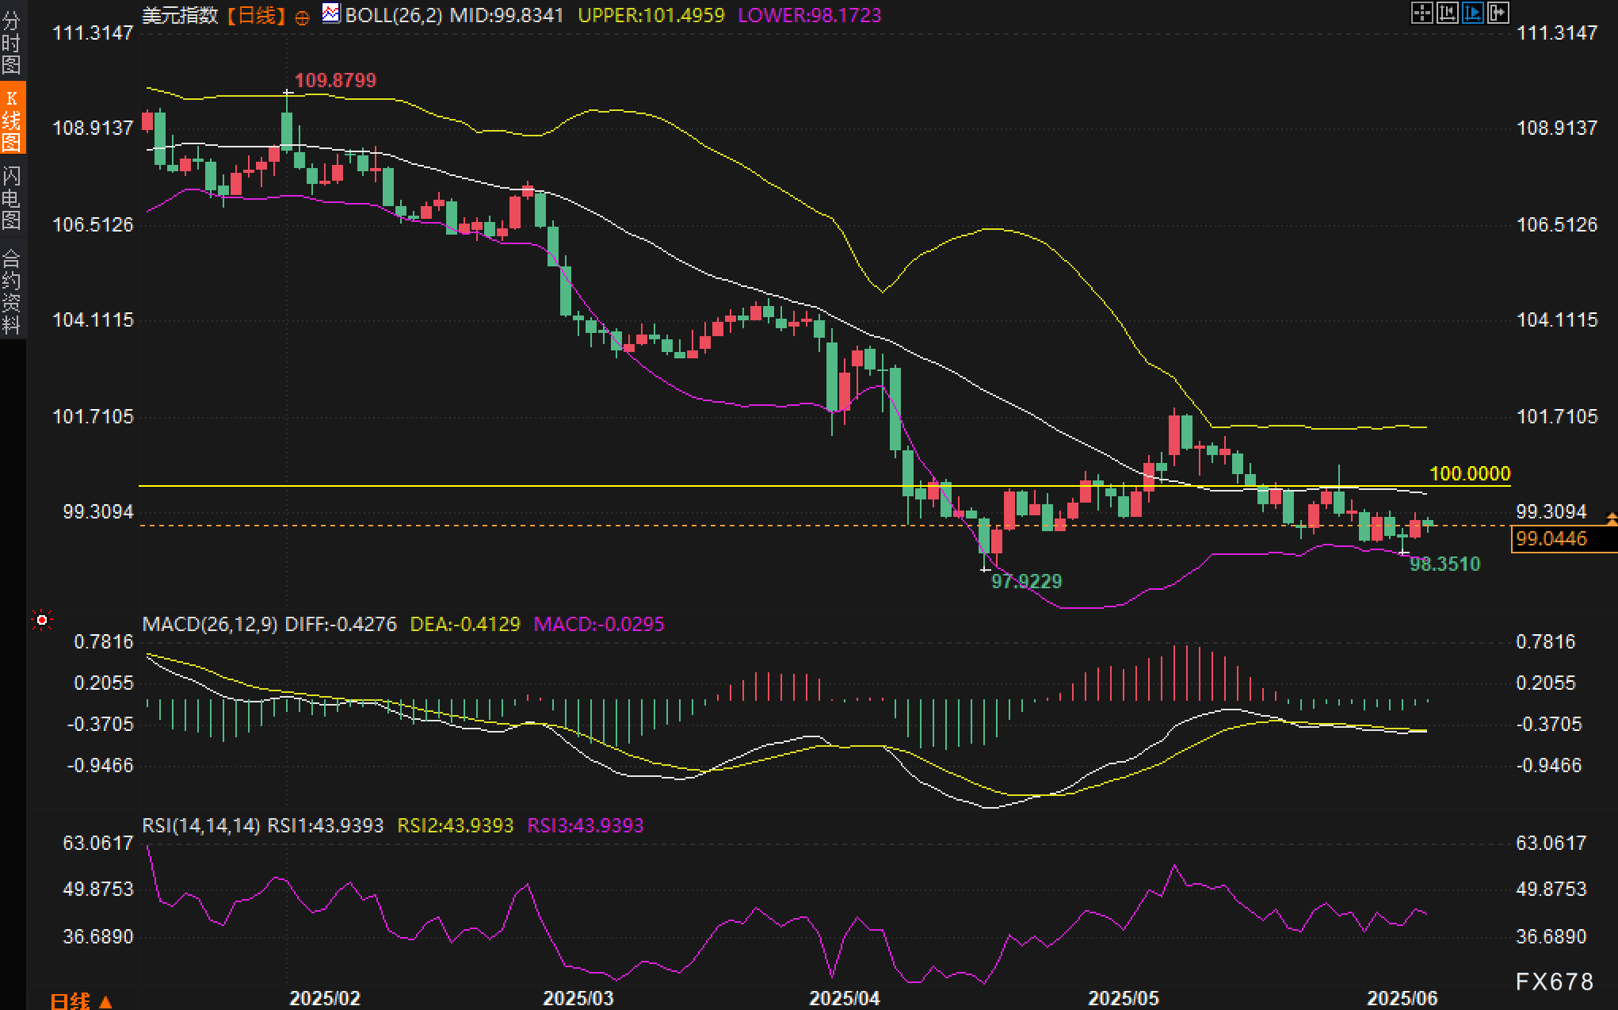
Task: Click the crosshair cursor icon at top right
Action: (x=1421, y=13)
